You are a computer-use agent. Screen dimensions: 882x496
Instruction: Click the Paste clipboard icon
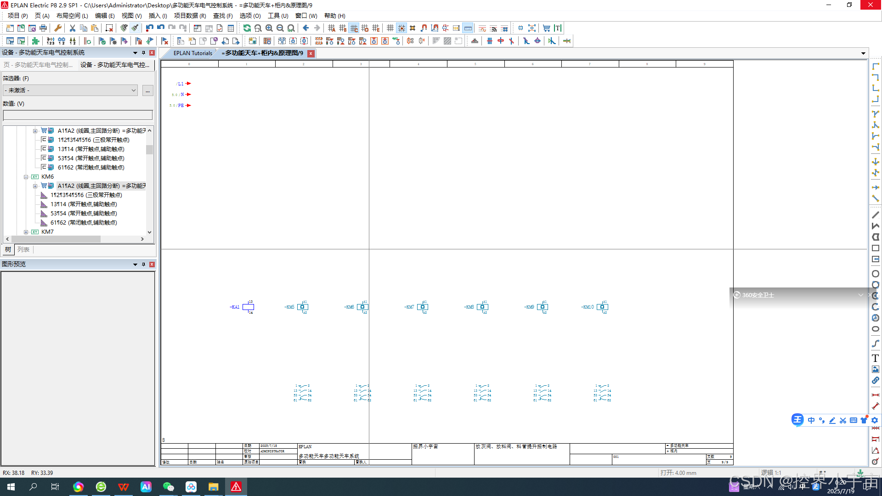95,28
